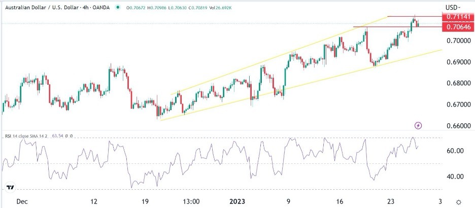Open chart settings gear icon
Image resolution: width=475 pixels, height=208 pixels.
459,202
